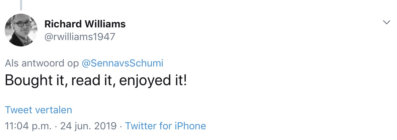The image size is (397, 140).
Task: Click the surname "Williams" in header
Action: [106, 24]
